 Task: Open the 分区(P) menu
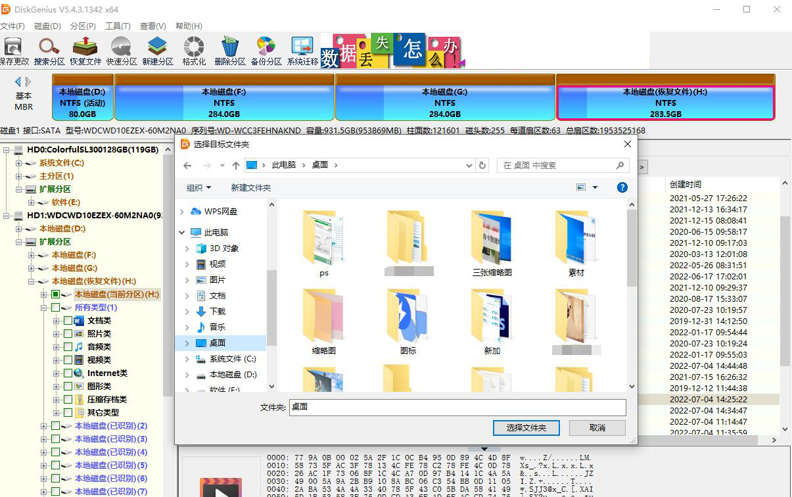click(x=83, y=26)
